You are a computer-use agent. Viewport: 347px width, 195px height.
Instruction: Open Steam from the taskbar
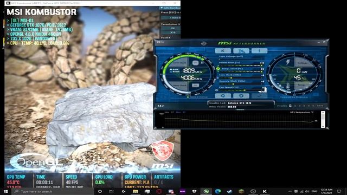pyautogui.click(x=229, y=191)
